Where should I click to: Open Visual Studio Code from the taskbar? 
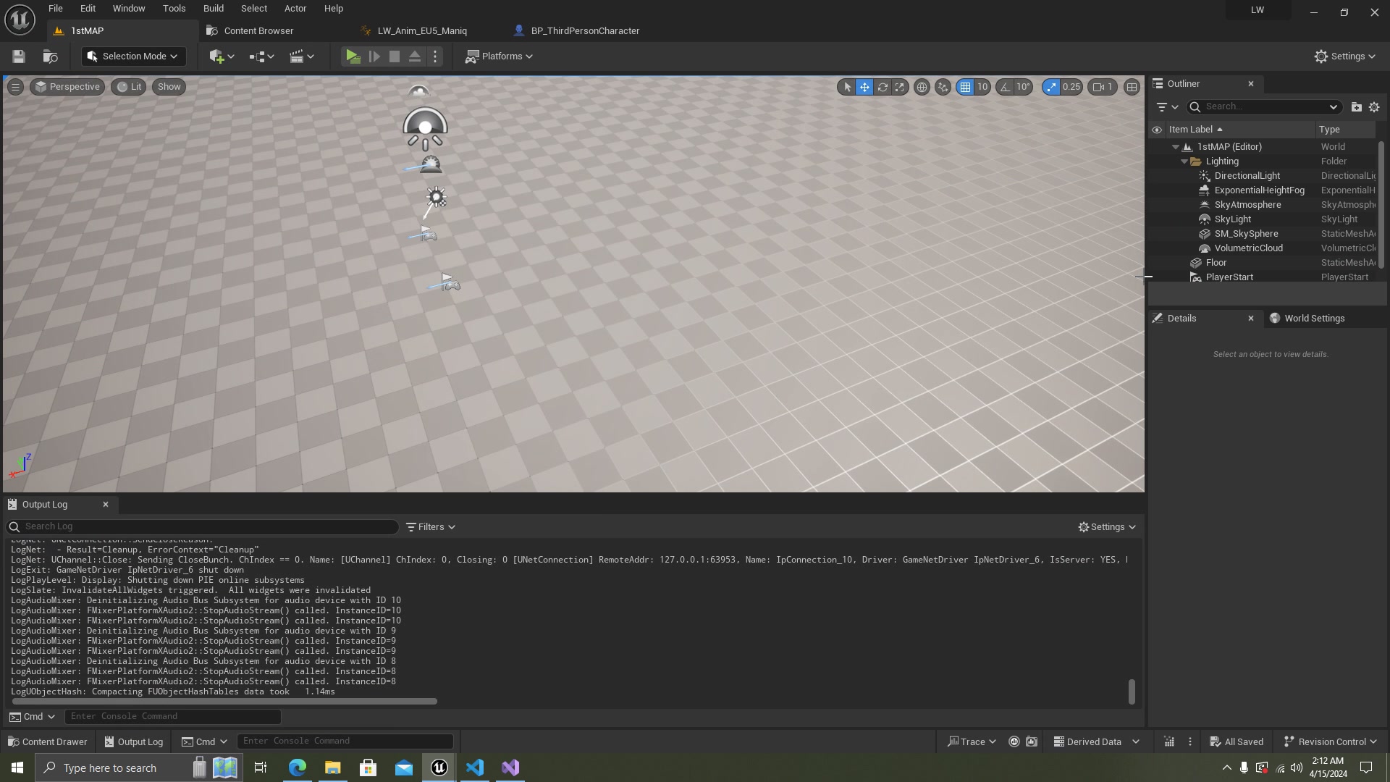point(475,768)
